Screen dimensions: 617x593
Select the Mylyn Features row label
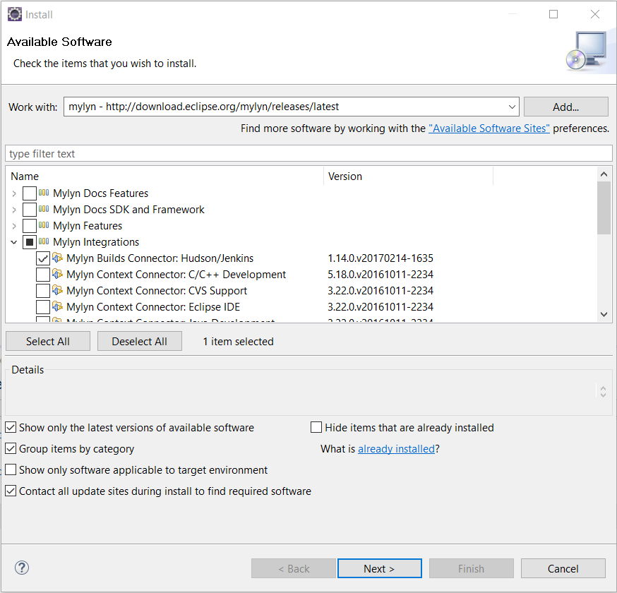point(88,226)
